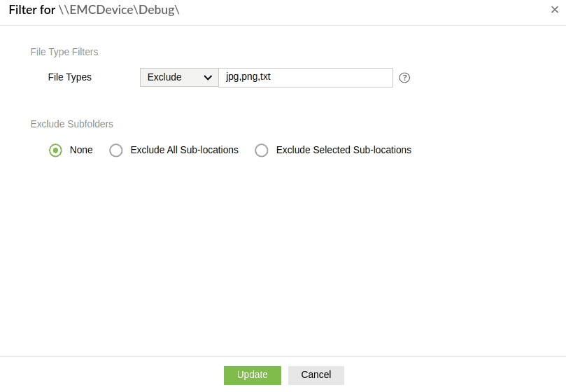Select Exclude All Sub-locations radio button
Screen dimensions: 566x392
click(x=116, y=150)
